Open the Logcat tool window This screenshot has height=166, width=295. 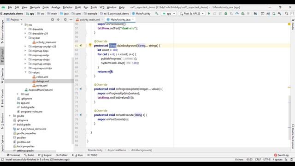point(45,155)
